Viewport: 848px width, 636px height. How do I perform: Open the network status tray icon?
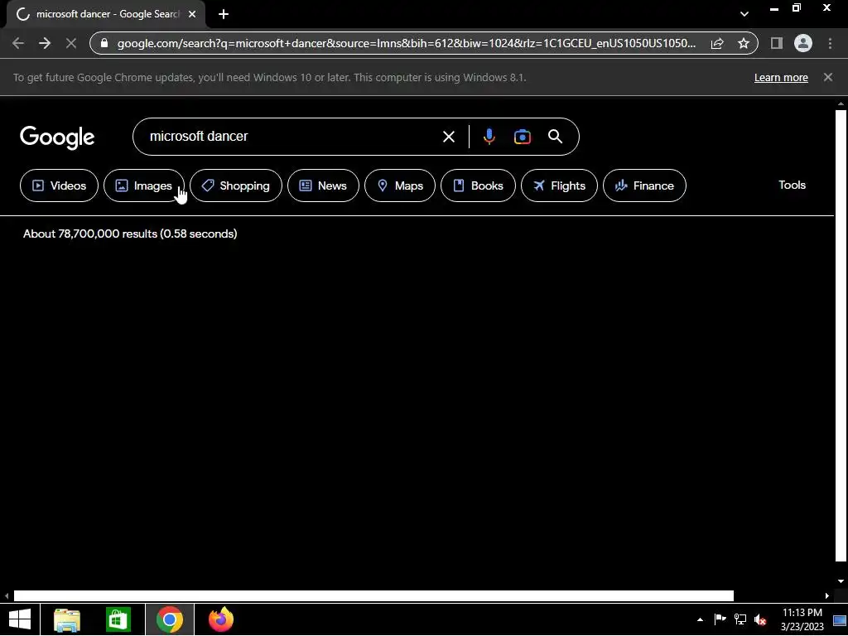click(x=740, y=619)
